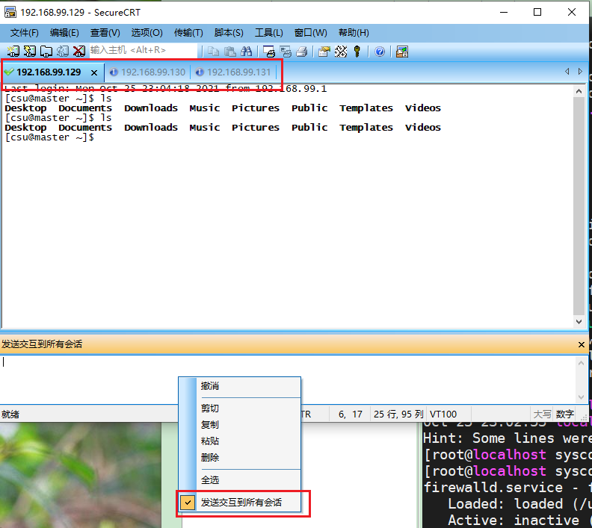The image size is (592, 528).
Task: Click the 大写 status bar indicator
Action: 542,414
